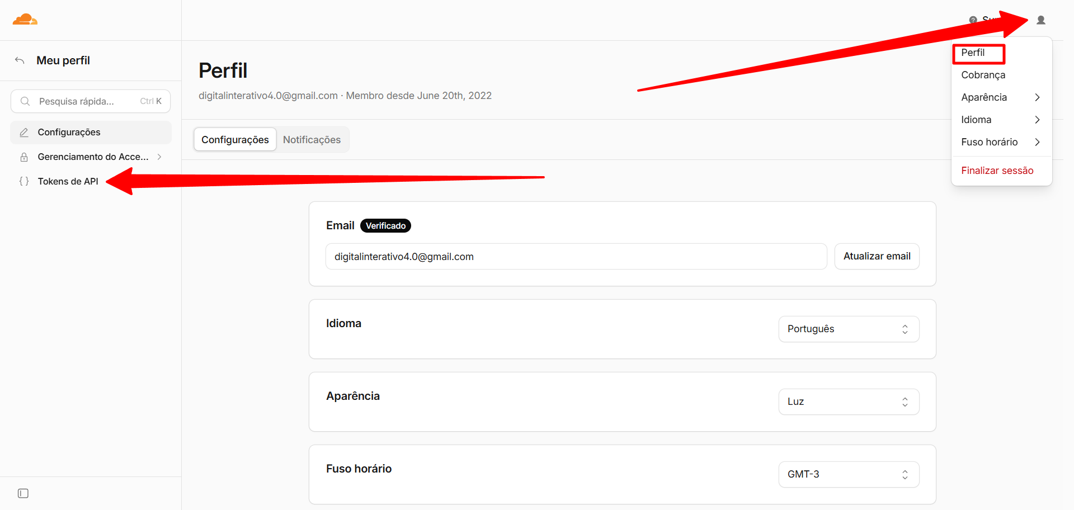This screenshot has height=510, width=1074.
Task: Click the back arrow beside Meu perfil
Action: click(x=20, y=60)
